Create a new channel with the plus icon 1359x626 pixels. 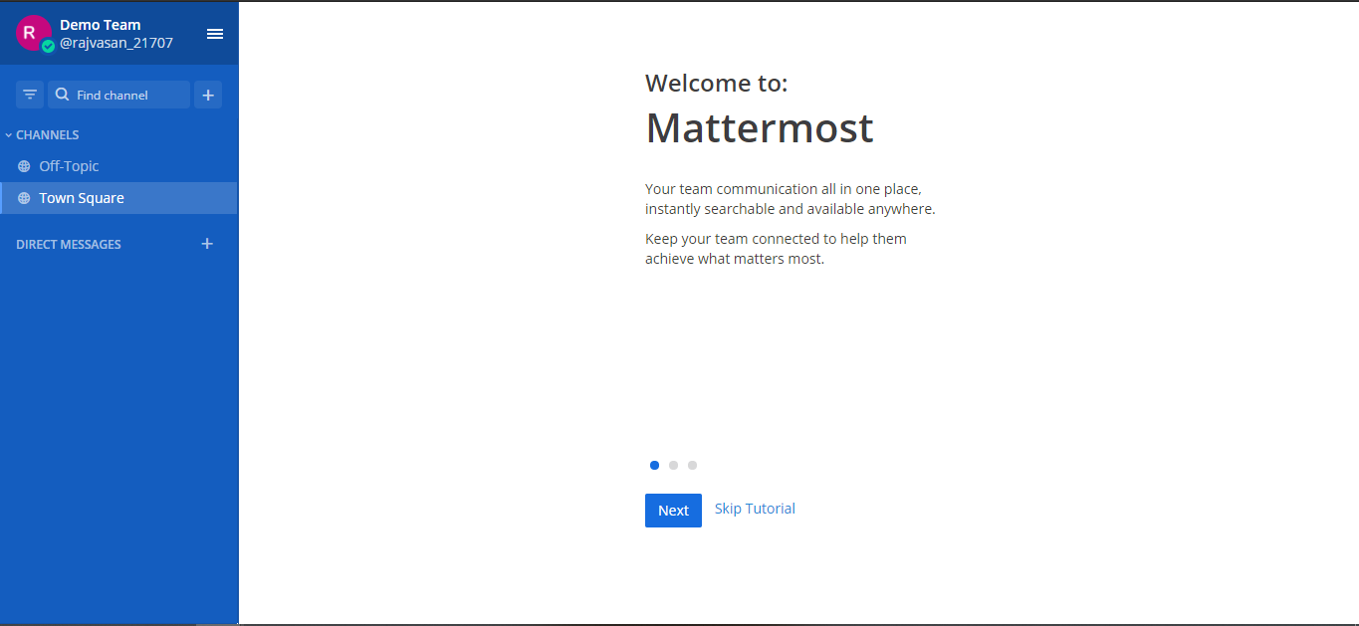[207, 94]
